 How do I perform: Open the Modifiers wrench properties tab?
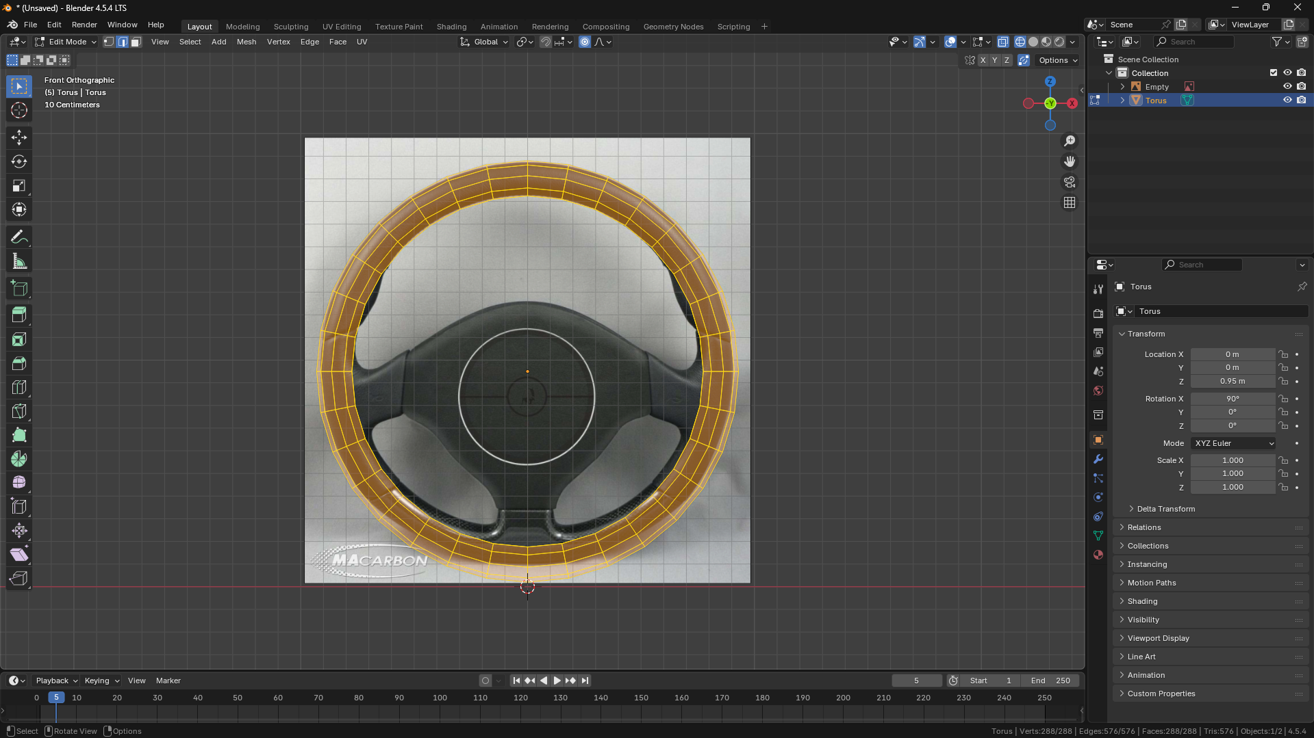click(1098, 459)
